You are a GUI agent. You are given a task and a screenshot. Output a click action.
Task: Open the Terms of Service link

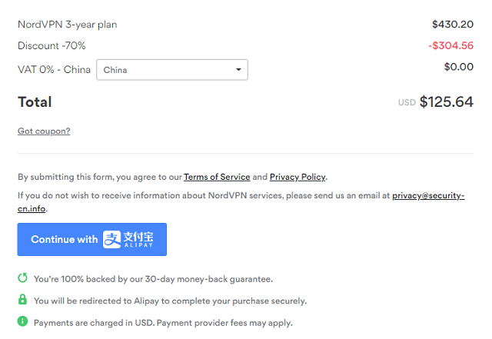pos(217,177)
